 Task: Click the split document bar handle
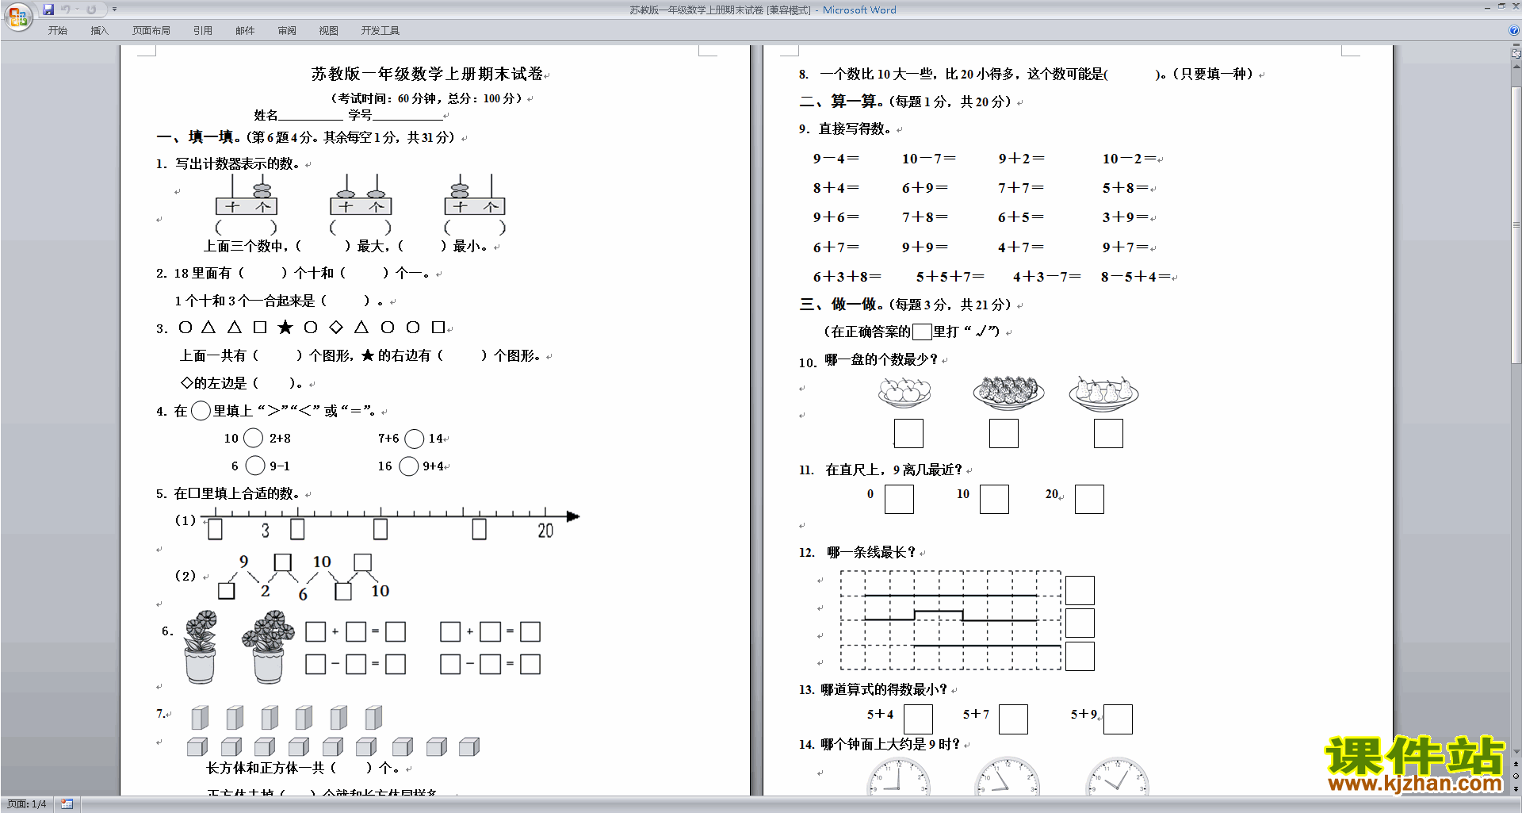point(1516,45)
